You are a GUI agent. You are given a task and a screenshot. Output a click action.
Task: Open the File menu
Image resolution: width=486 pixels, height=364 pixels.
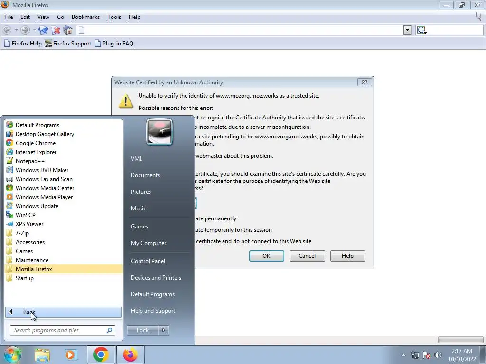pyautogui.click(x=9, y=17)
